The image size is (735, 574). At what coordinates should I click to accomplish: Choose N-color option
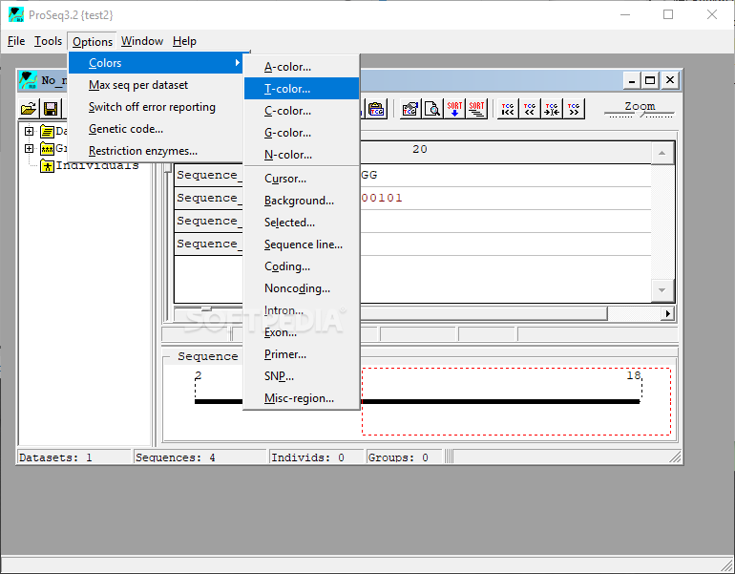(x=302, y=155)
